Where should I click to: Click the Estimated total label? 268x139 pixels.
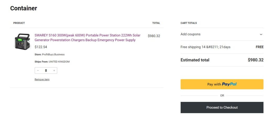[x=195, y=60]
